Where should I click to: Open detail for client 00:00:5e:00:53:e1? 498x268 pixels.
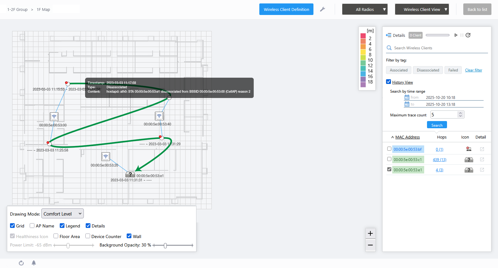click(x=482, y=170)
